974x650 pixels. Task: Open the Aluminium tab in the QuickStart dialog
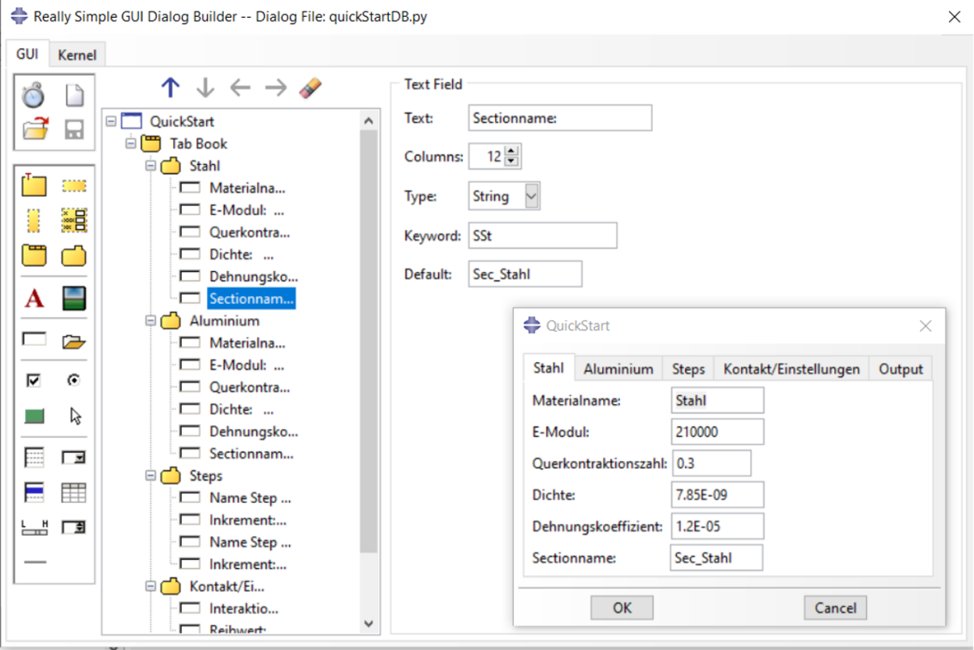tap(618, 368)
